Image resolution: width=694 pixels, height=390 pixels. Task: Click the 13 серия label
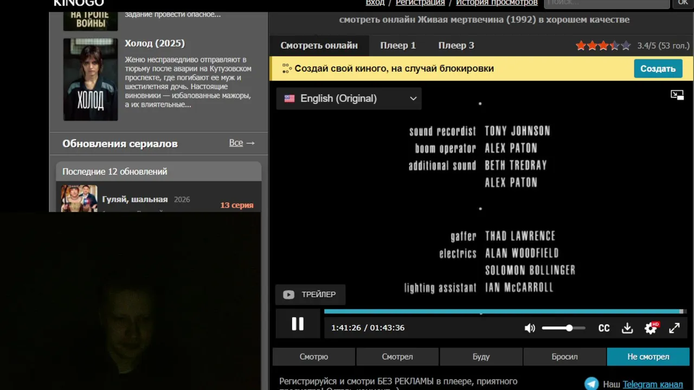tap(237, 205)
